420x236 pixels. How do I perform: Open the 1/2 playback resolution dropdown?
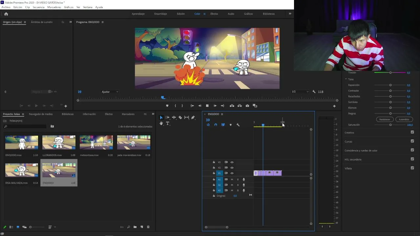coord(300,92)
